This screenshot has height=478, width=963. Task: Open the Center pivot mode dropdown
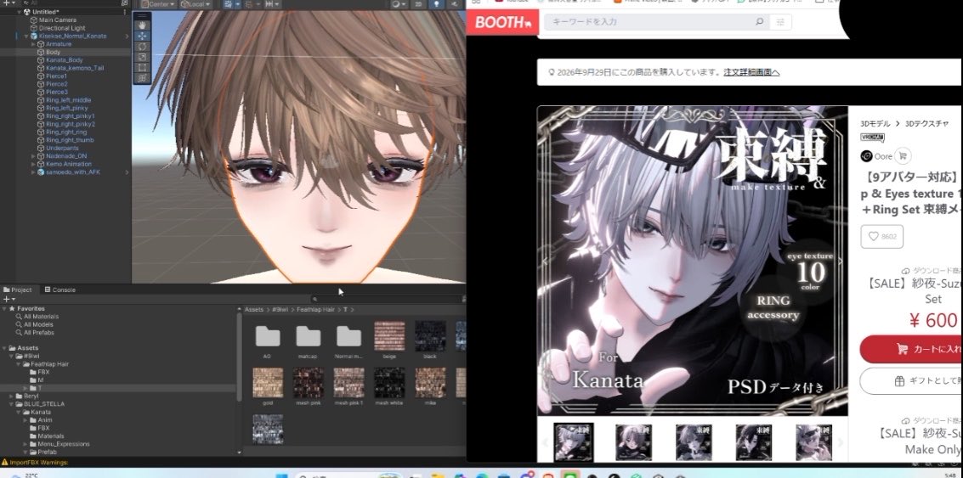tap(157, 3)
